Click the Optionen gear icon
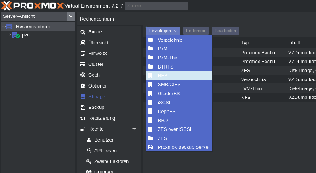Viewport: 316px width, 173px height. pyautogui.click(x=83, y=86)
